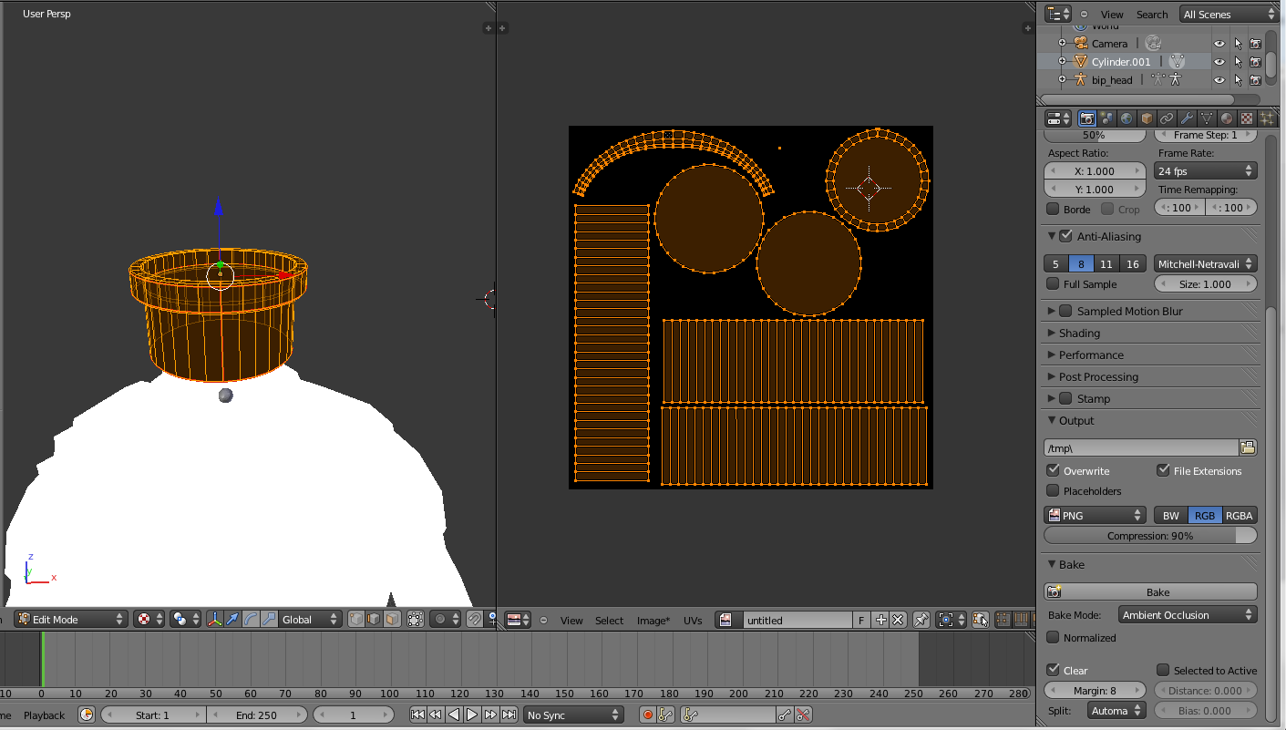
Task: Open the Texture properties tab (checker icon)
Action: pyautogui.click(x=1247, y=118)
